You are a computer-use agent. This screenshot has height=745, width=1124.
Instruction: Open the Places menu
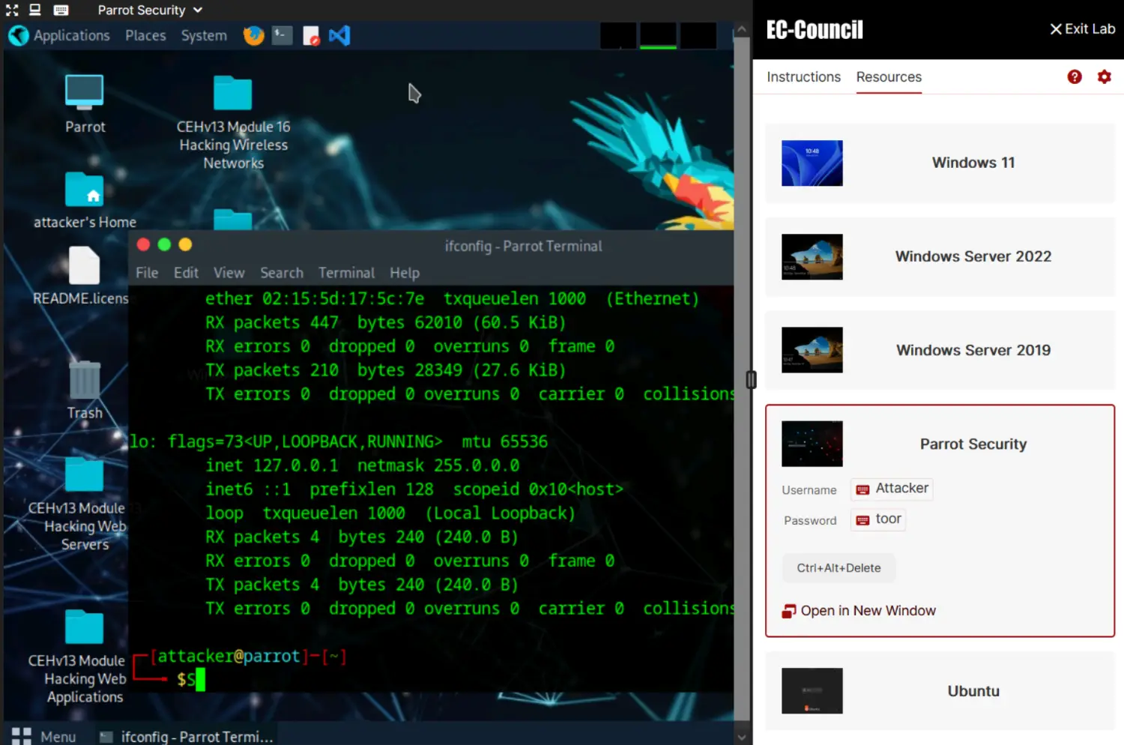[x=145, y=35]
